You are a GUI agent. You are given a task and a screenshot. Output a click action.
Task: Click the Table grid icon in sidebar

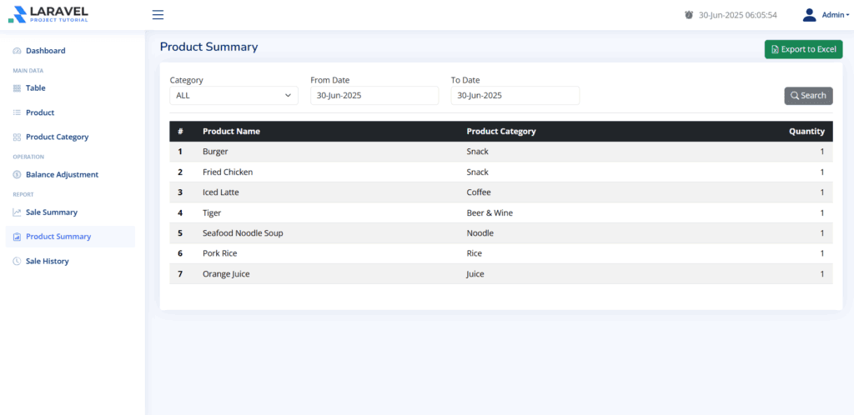(17, 87)
